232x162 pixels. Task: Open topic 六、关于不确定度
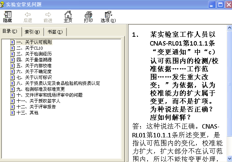coord(34,72)
